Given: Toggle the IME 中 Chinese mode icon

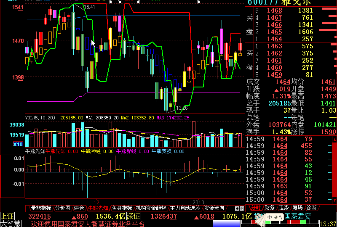Looking at the screenshot, I should 270,217.
